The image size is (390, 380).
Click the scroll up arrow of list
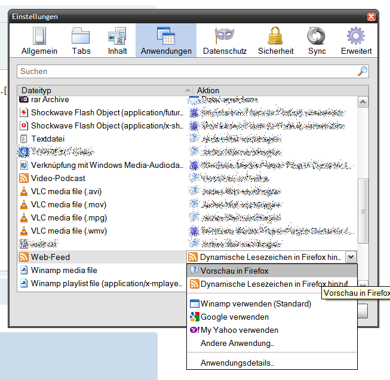(x=363, y=102)
